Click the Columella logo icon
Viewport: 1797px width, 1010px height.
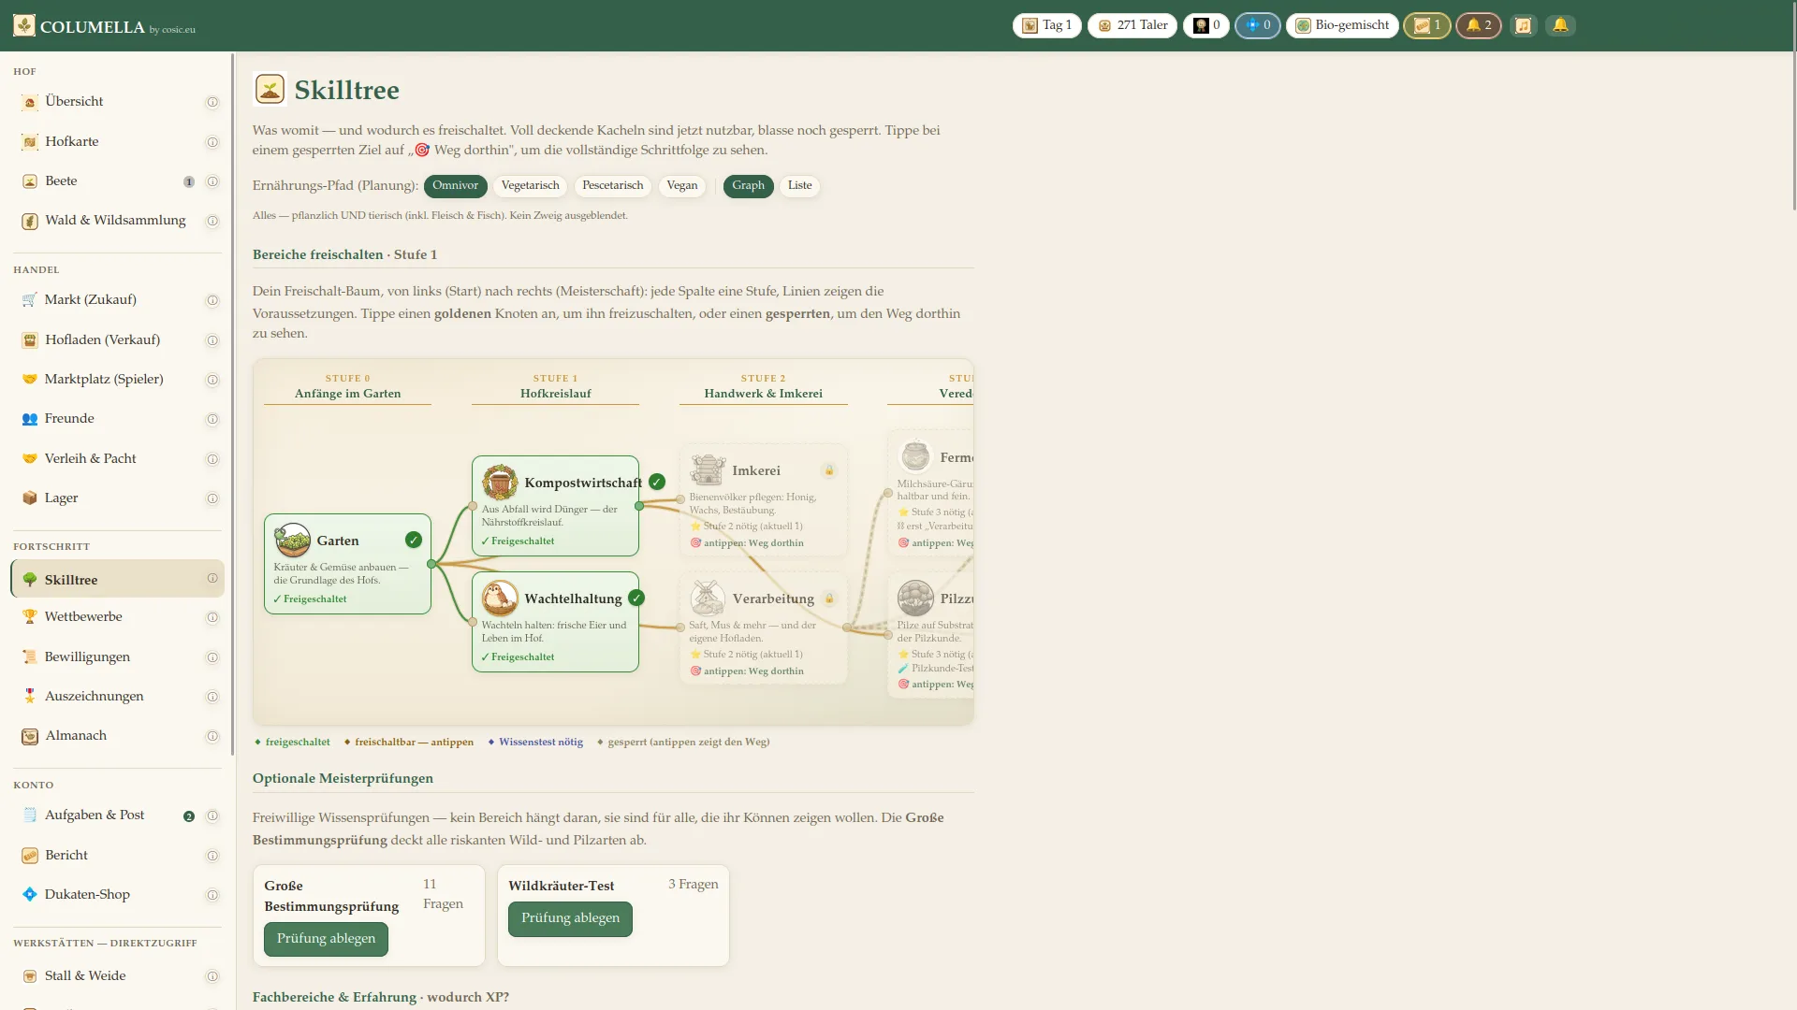click(x=24, y=25)
